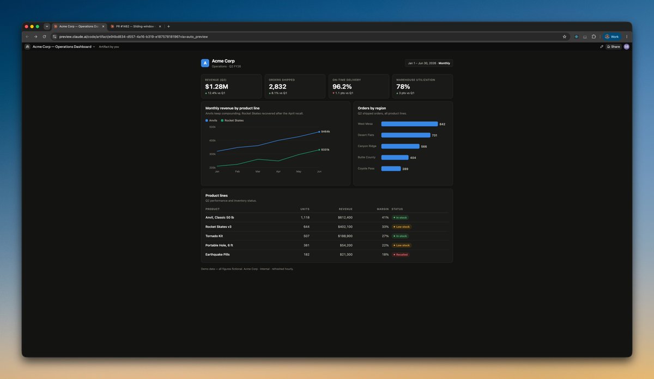Open a new tab with plus icon
The width and height of the screenshot is (654, 379).
[168, 26]
